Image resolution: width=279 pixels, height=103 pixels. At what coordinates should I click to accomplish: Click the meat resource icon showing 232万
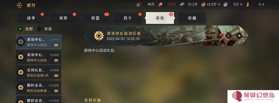click(x=160, y=4)
